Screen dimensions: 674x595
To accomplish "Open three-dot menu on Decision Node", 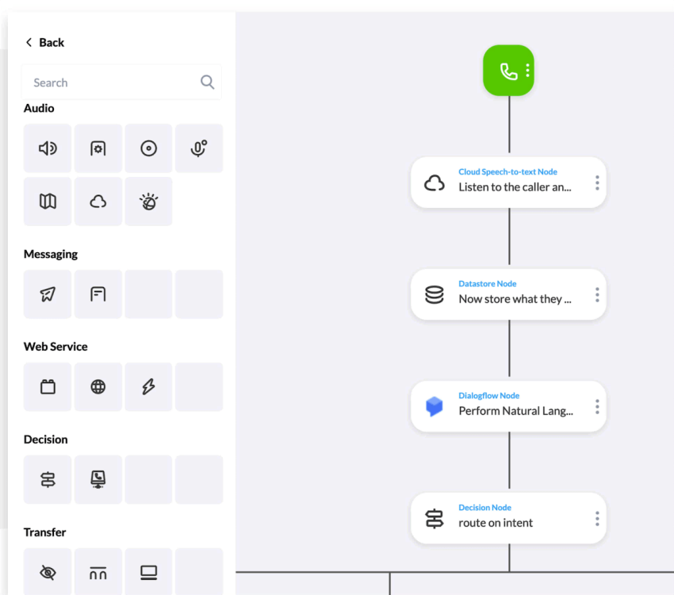I will click(x=597, y=519).
